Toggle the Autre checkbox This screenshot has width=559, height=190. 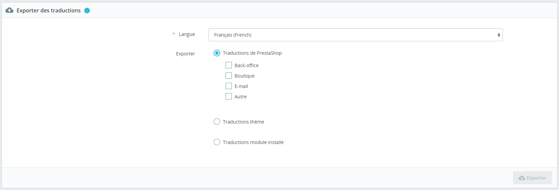point(229,96)
